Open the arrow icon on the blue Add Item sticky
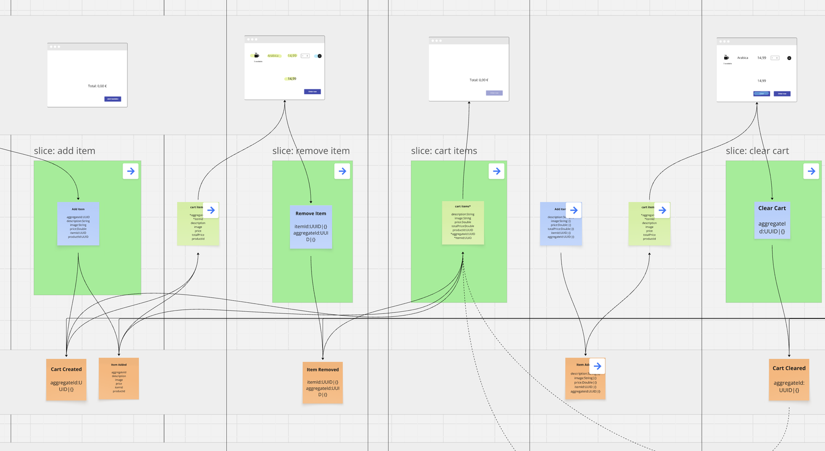 coord(573,210)
